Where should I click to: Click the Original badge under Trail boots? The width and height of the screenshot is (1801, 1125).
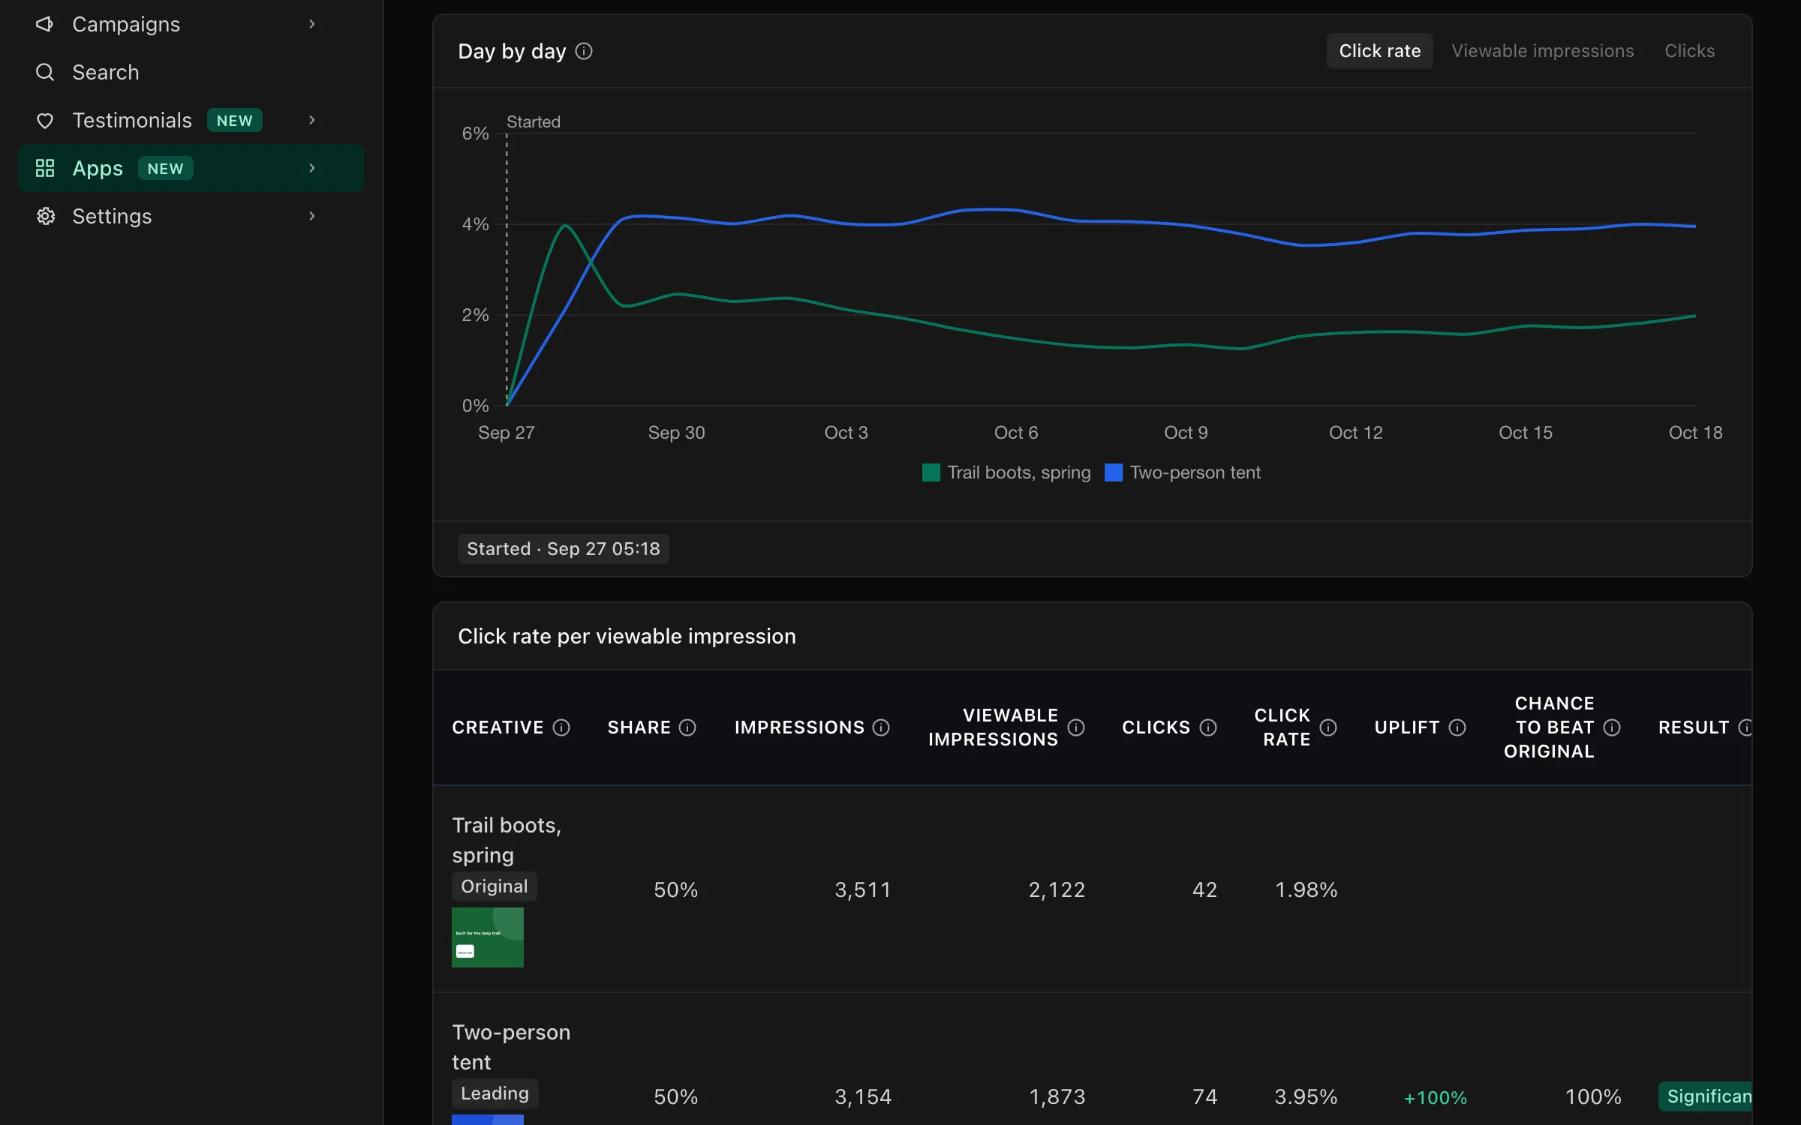tap(495, 886)
